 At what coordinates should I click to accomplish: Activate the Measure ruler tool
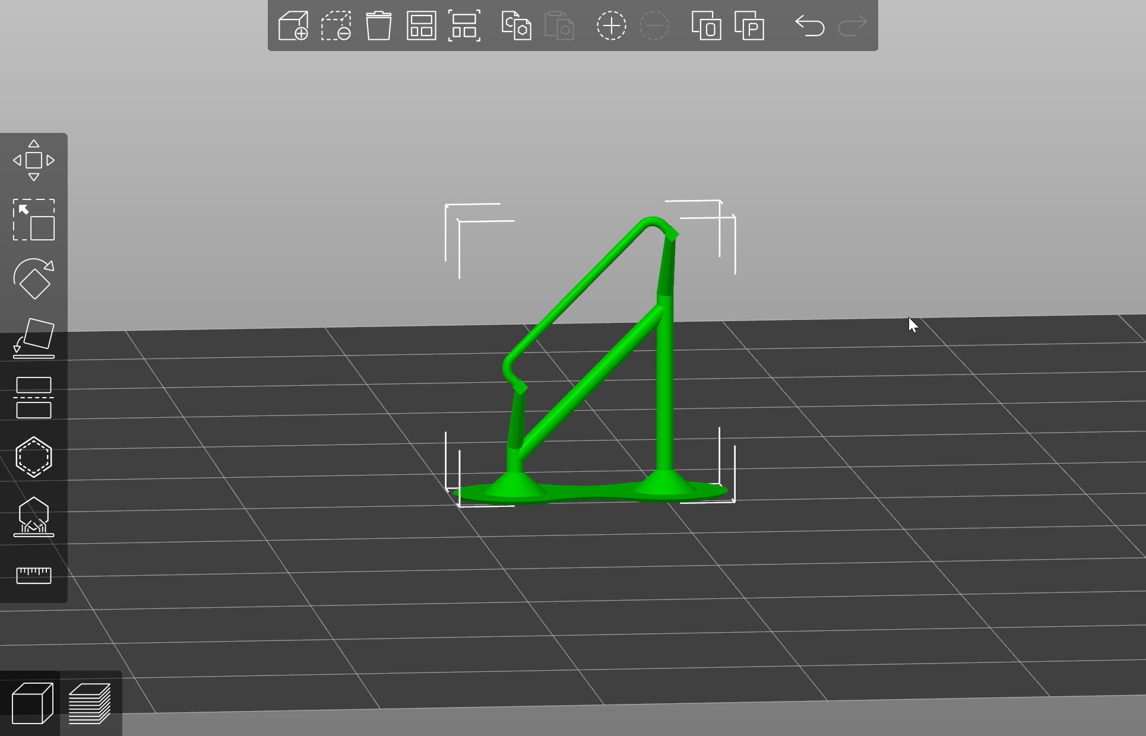[34, 575]
